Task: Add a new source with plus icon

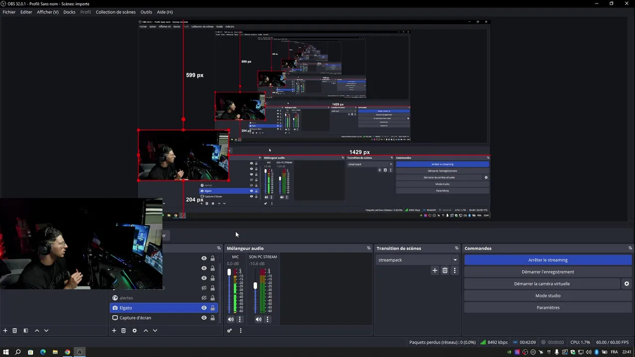Action: click(114, 331)
